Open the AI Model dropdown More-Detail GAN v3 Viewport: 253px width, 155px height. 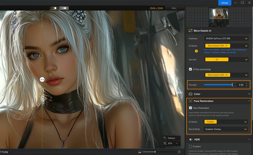point(227,46)
